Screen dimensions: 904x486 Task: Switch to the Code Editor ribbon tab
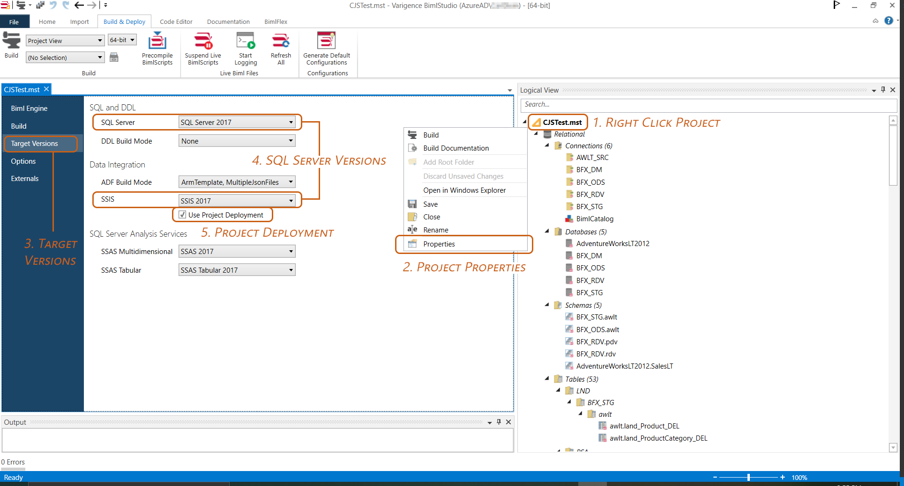pyautogui.click(x=176, y=22)
